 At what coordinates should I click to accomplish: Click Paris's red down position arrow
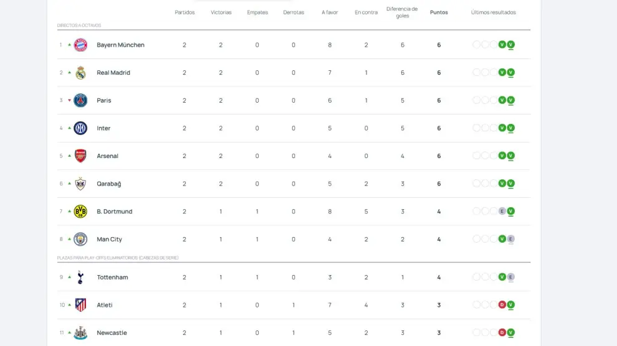point(69,100)
